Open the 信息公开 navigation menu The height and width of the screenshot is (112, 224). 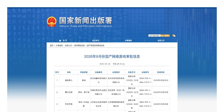coord(161,40)
